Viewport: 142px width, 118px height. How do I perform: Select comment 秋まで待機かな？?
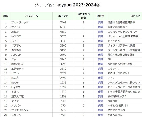tap(117, 27)
